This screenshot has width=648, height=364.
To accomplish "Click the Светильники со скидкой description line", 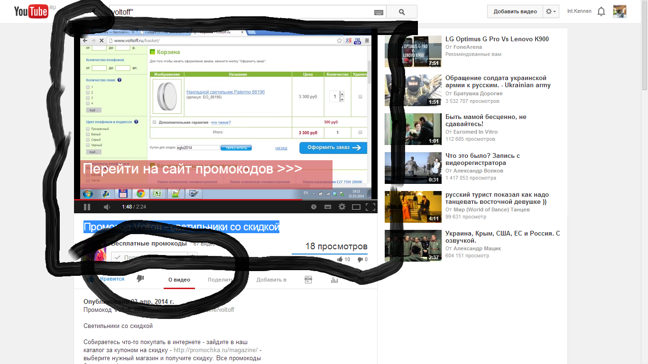I will tap(118, 326).
